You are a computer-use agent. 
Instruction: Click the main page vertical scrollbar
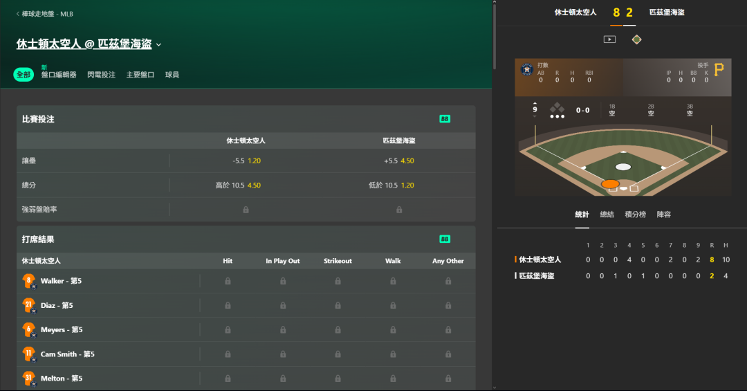pos(494,36)
